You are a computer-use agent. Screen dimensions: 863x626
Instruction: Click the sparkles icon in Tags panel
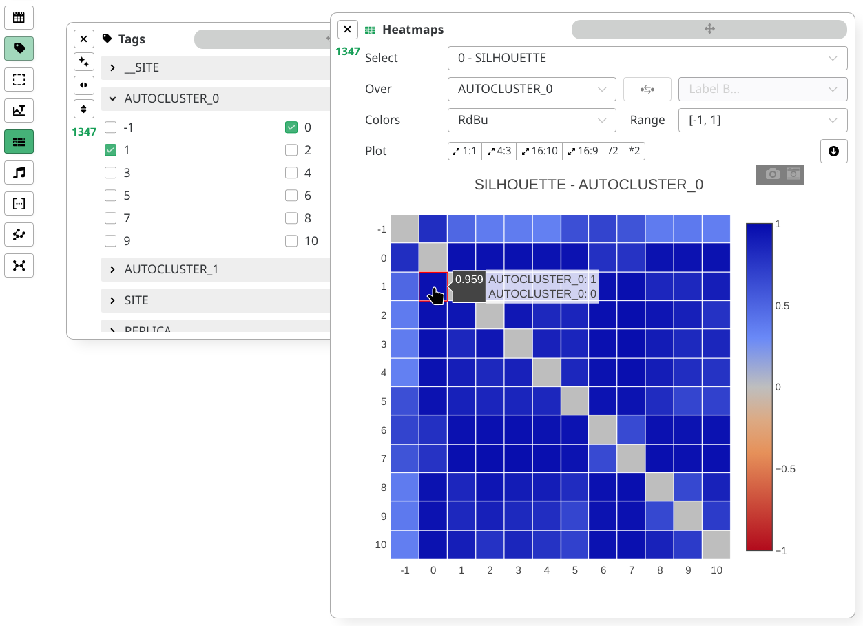tap(83, 62)
